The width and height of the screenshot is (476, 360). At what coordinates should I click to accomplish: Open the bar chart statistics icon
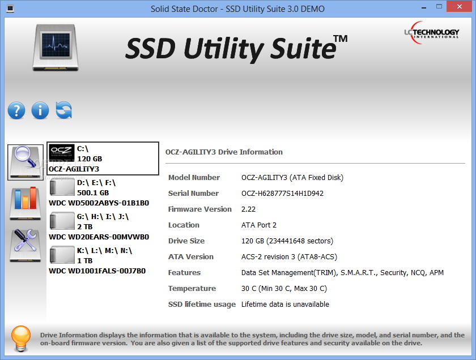[25, 203]
